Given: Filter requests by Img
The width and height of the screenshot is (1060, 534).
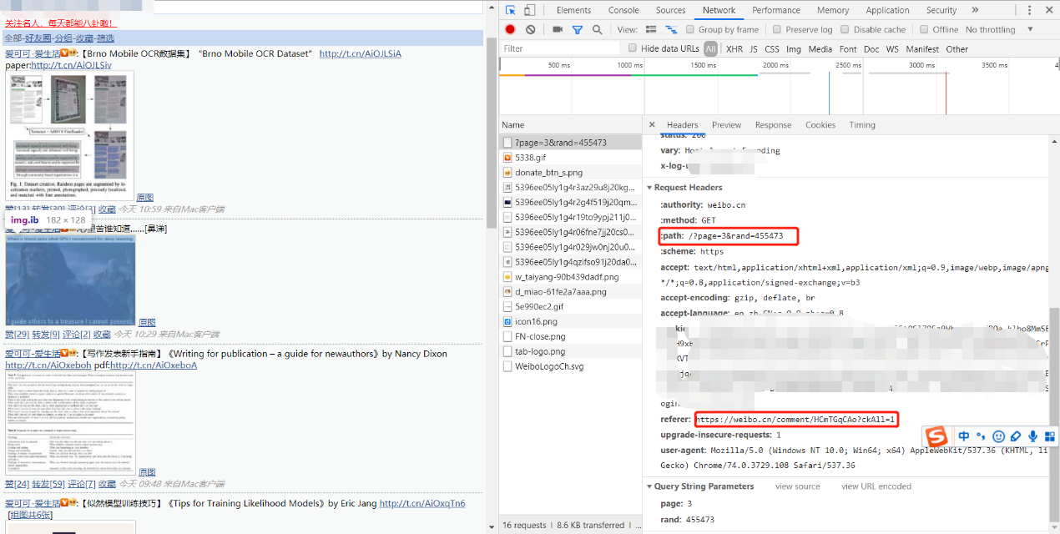Looking at the screenshot, I should pos(794,49).
